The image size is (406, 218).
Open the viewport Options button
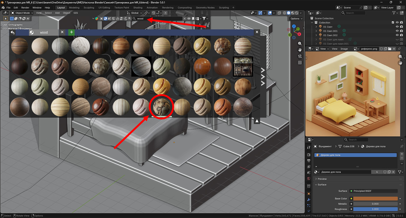(296, 19)
